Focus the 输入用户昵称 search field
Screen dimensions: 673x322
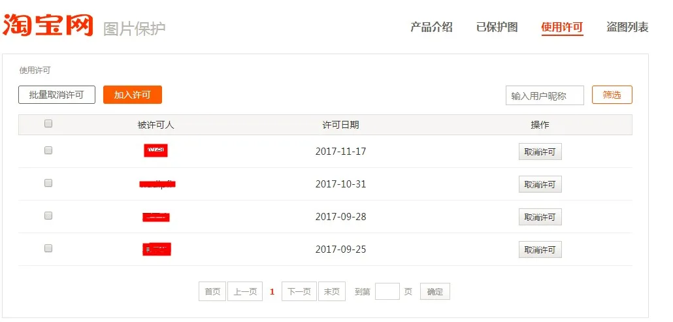point(545,95)
